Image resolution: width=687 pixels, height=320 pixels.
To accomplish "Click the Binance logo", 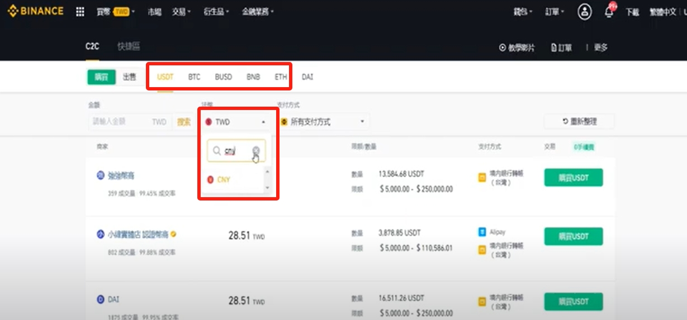I will [x=36, y=11].
